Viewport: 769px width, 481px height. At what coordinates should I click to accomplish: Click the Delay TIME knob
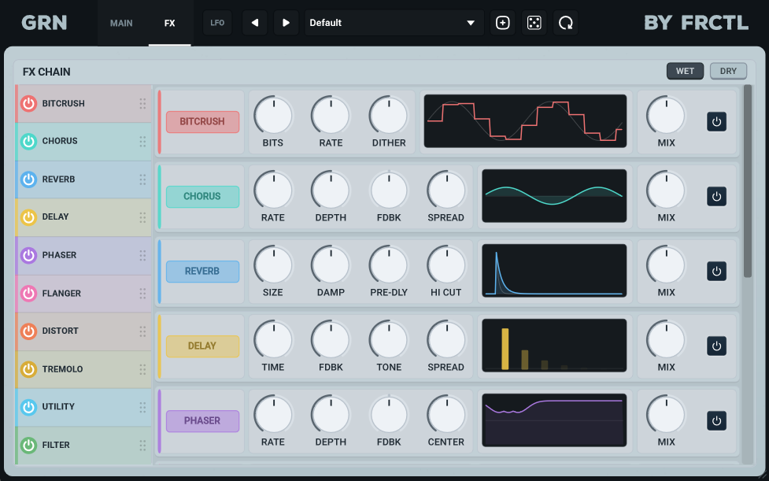(x=273, y=340)
